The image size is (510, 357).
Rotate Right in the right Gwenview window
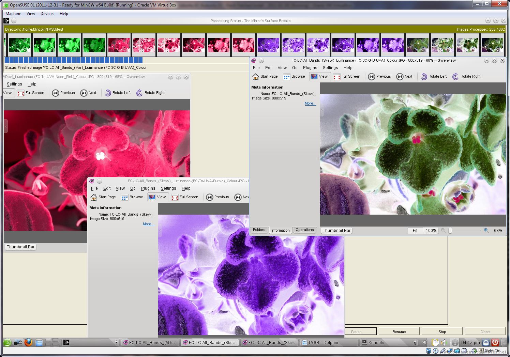(466, 77)
